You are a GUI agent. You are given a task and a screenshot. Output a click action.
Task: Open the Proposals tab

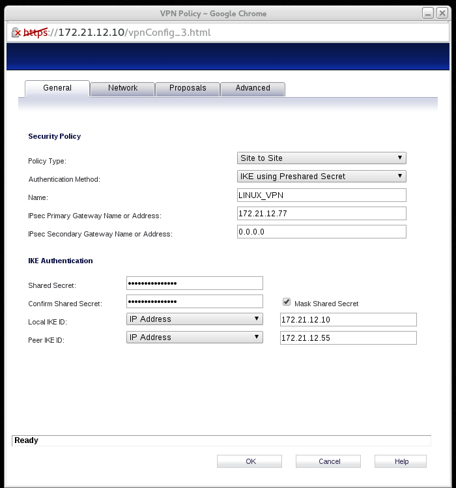coord(188,89)
